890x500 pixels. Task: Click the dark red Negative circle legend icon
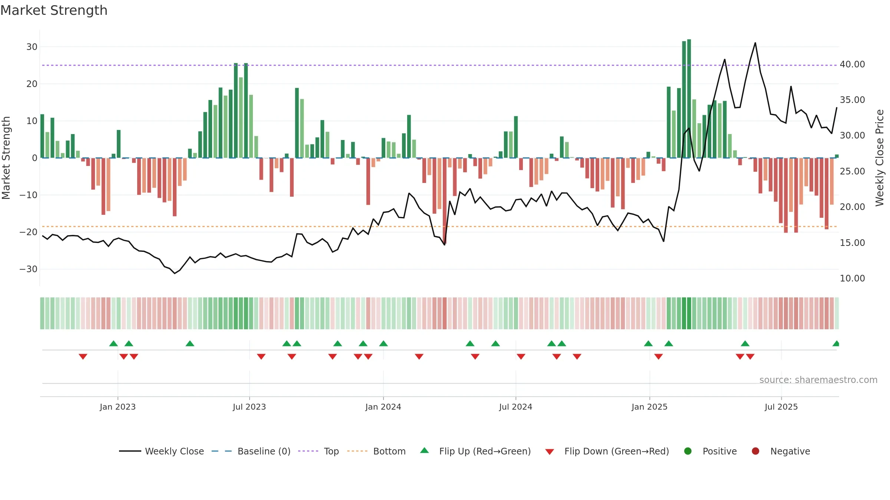pos(755,451)
